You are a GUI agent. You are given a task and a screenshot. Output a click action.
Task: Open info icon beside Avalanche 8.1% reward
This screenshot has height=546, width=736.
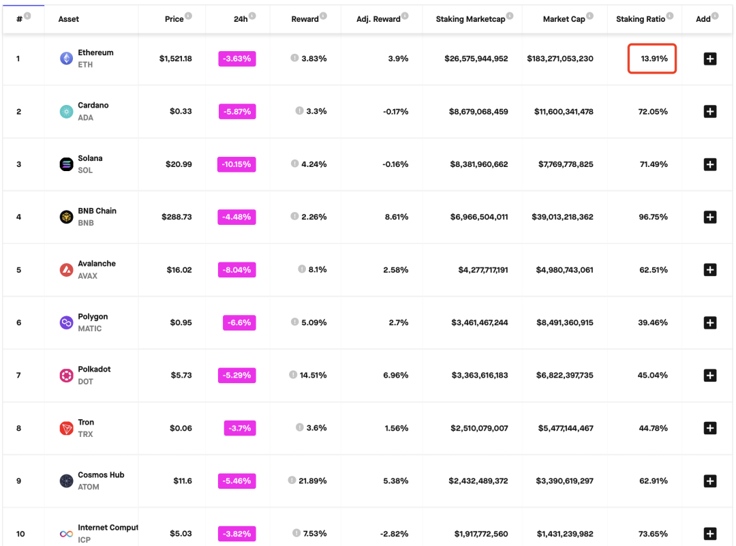(302, 269)
